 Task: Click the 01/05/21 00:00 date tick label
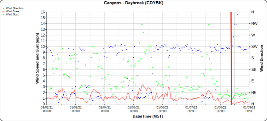(x=133, y=109)
